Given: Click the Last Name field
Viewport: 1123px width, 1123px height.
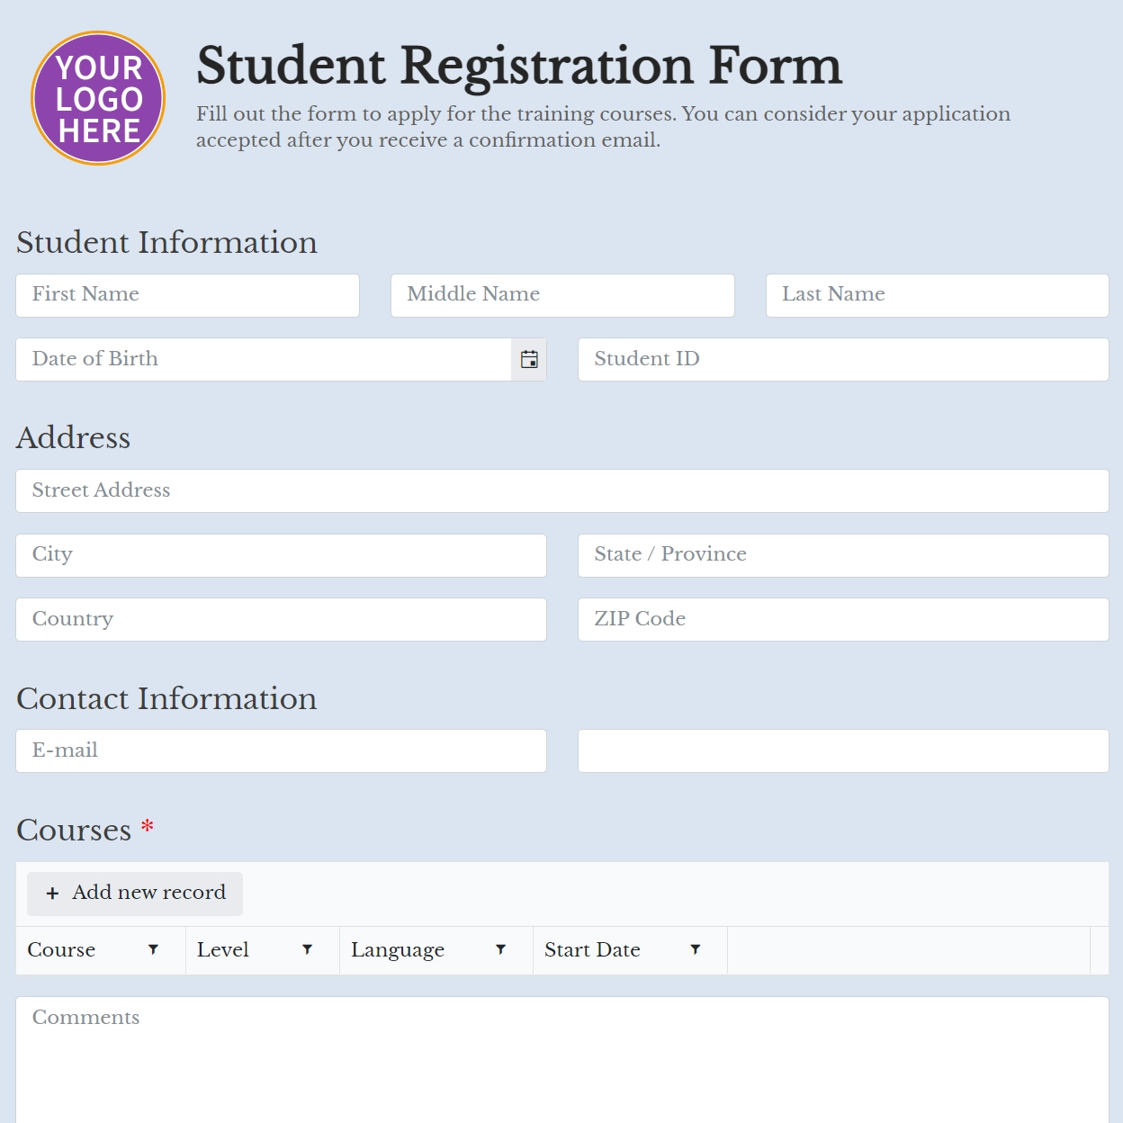Looking at the screenshot, I should [937, 295].
